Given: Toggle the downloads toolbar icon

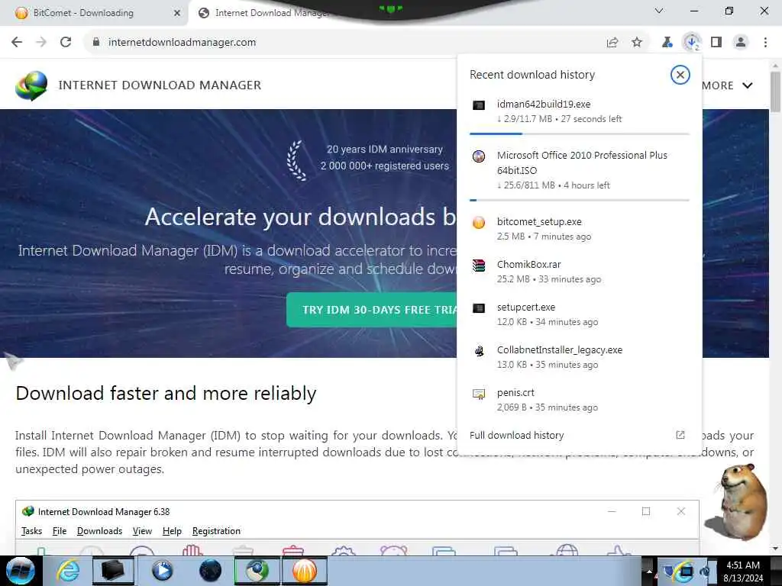Looking at the screenshot, I should pyautogui.click(x=692, y=43).
